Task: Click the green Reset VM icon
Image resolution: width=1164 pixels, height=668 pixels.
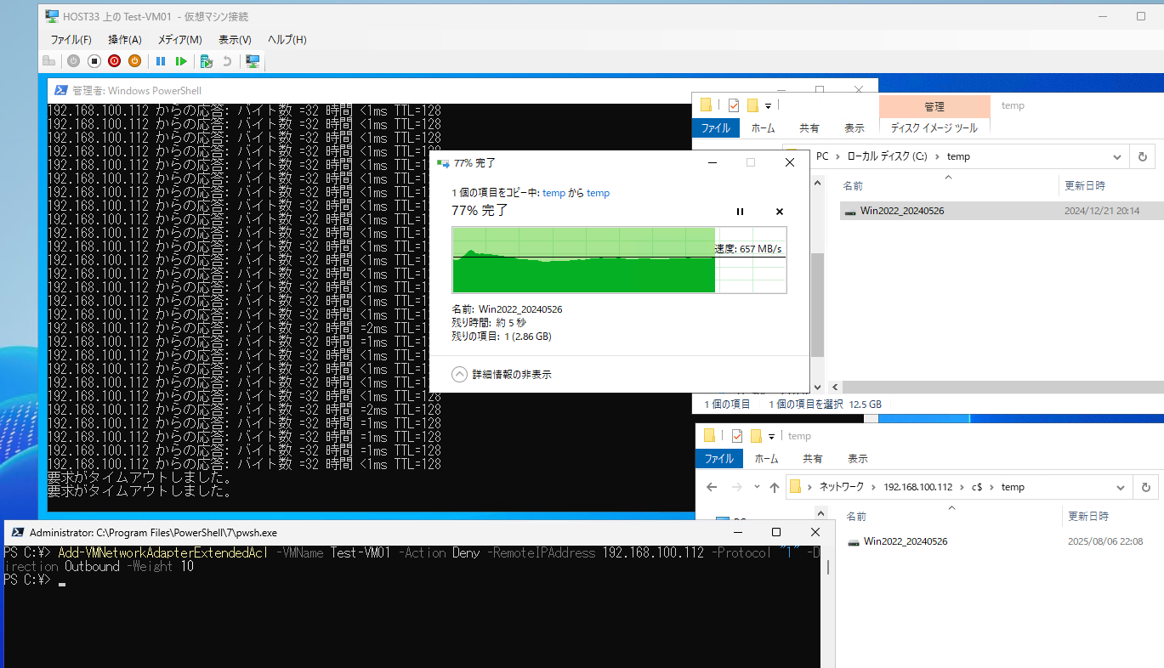Action: pyautogui.click(x=181, y=61)
